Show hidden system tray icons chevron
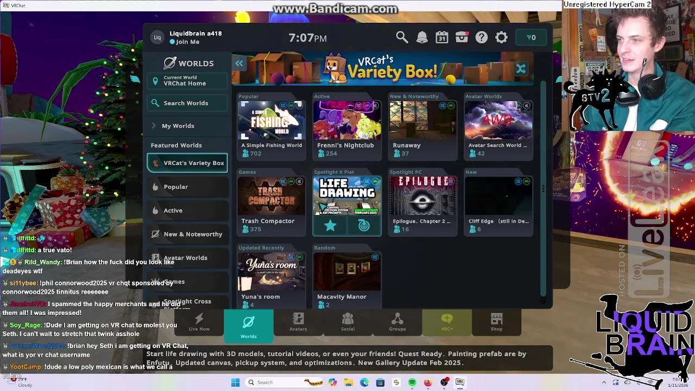695x391 pixels. point(604,382)
